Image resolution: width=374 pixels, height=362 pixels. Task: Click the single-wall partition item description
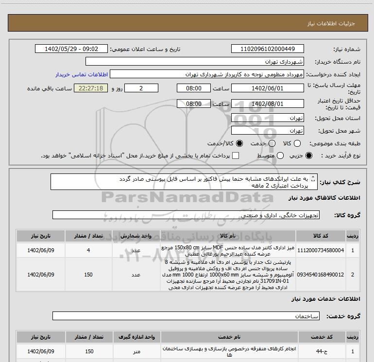pos(228,275)
